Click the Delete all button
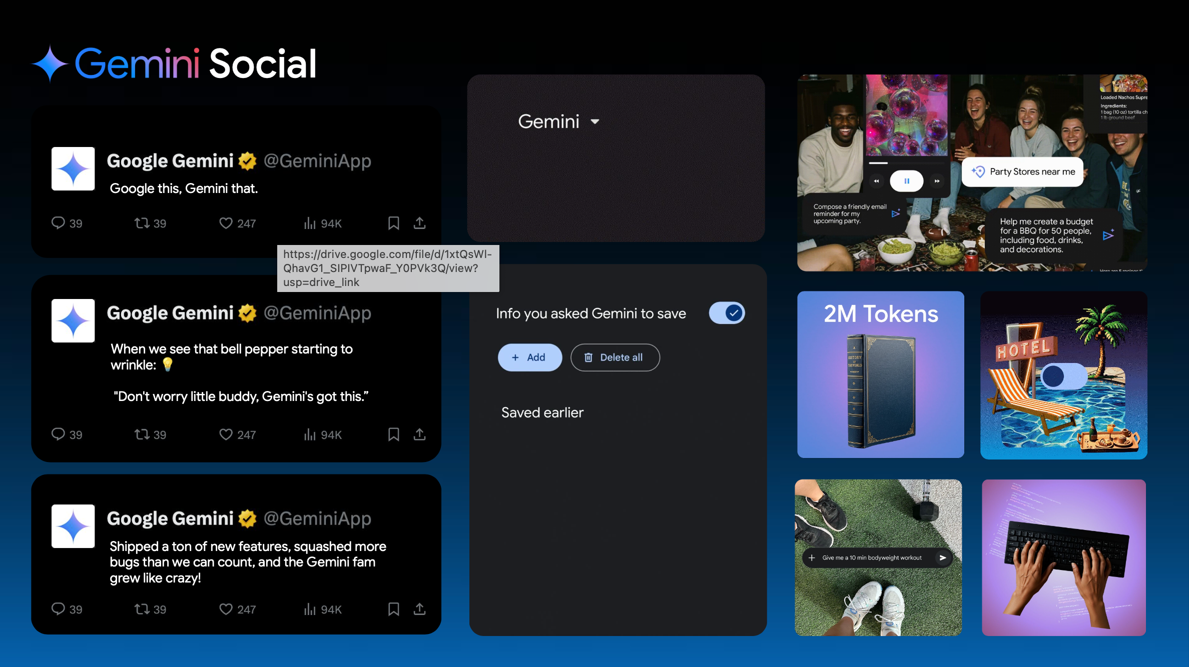 tap(615, 357)
